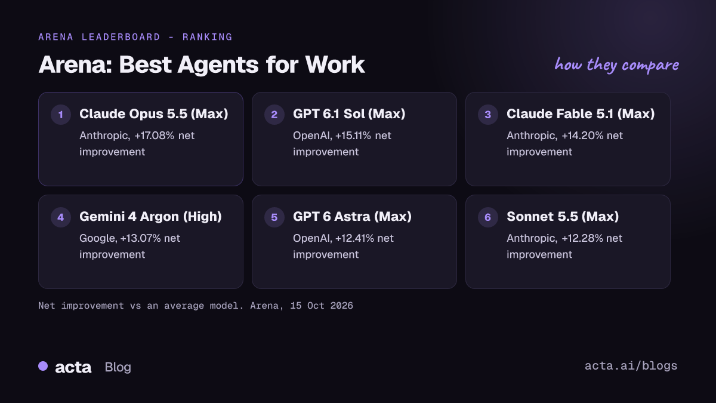Click the rank 6 number badge

pyautogui.click(x=488, y=217)
